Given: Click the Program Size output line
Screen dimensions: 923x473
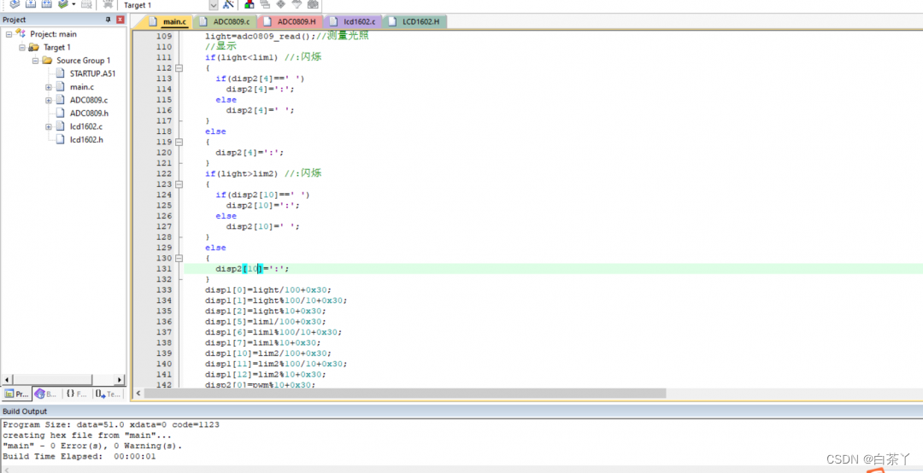Looking at the screenshot, I should 111,424.
